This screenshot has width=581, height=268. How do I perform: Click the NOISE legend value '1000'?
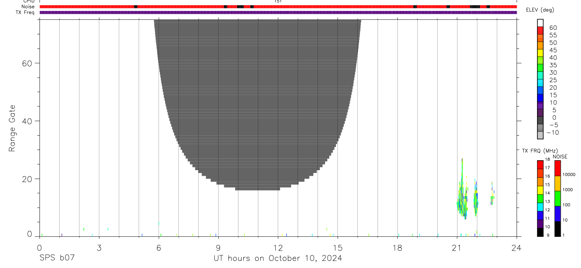[569, 190]
